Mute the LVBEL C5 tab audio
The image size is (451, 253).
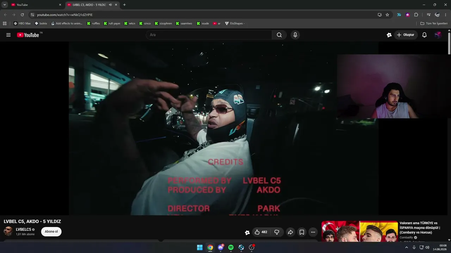tap(110, 5)
